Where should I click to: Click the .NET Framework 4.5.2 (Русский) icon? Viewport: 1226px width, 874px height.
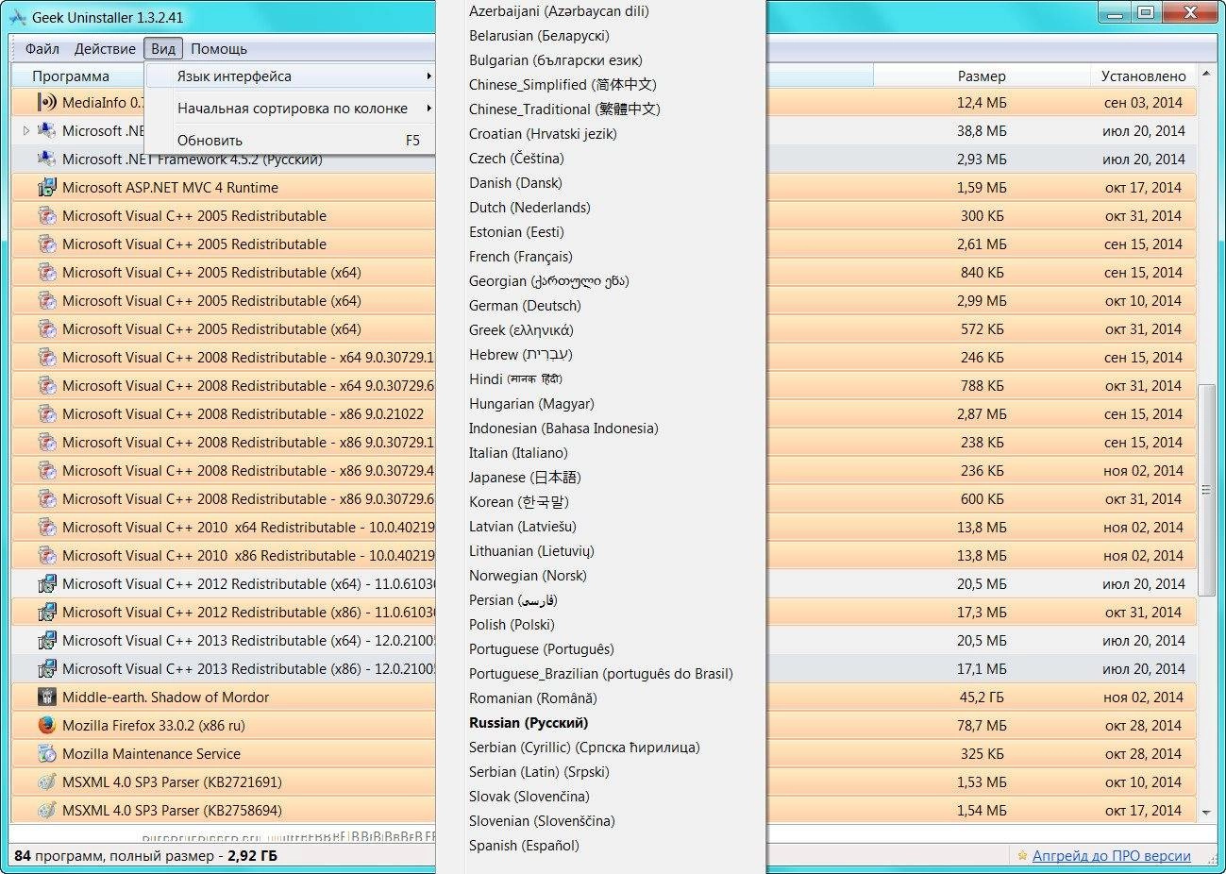(x=46, y=159)
